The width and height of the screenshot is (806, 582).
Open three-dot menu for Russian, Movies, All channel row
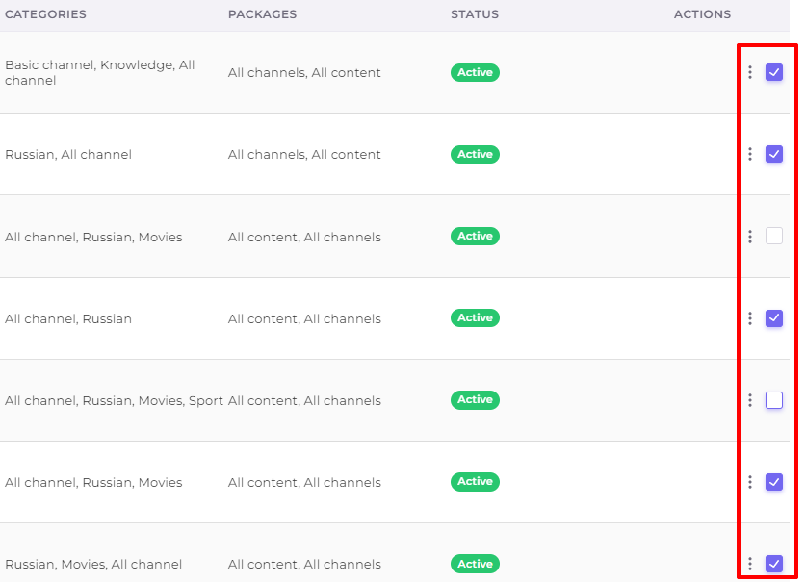(750, 564)
